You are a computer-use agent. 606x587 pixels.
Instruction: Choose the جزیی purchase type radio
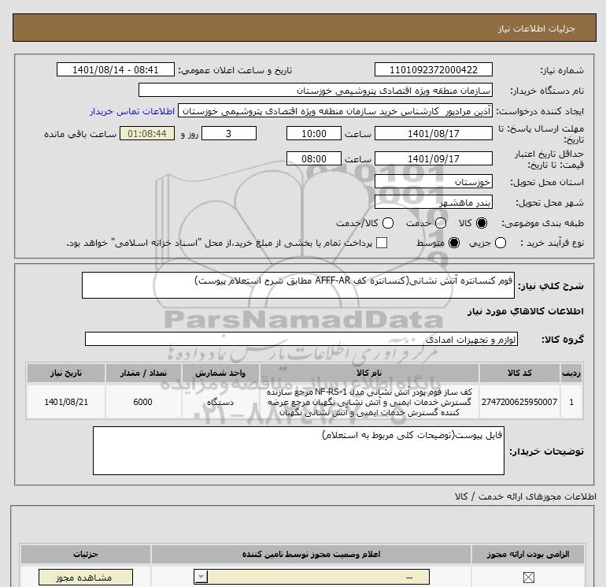[501, 243]
